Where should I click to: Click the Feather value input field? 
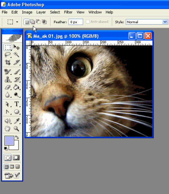(x=76, y=22)
